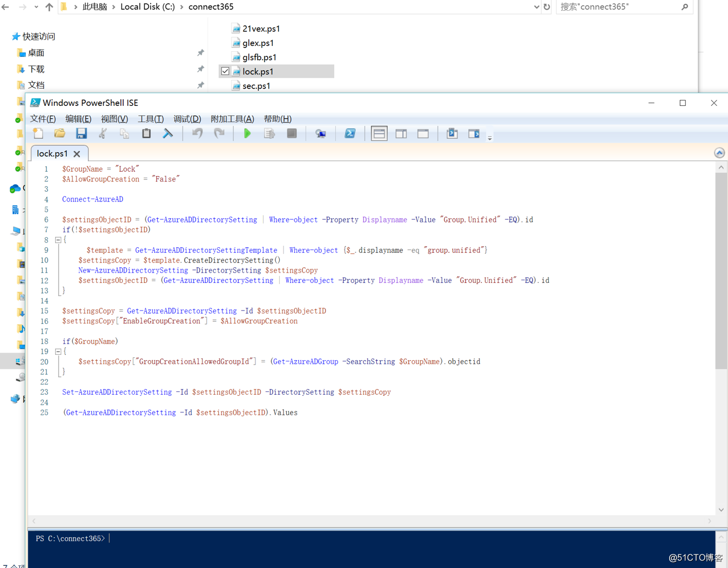Go back with the Explorer back arrow
This screenshot has width=728, height=568.
point(5,7)
